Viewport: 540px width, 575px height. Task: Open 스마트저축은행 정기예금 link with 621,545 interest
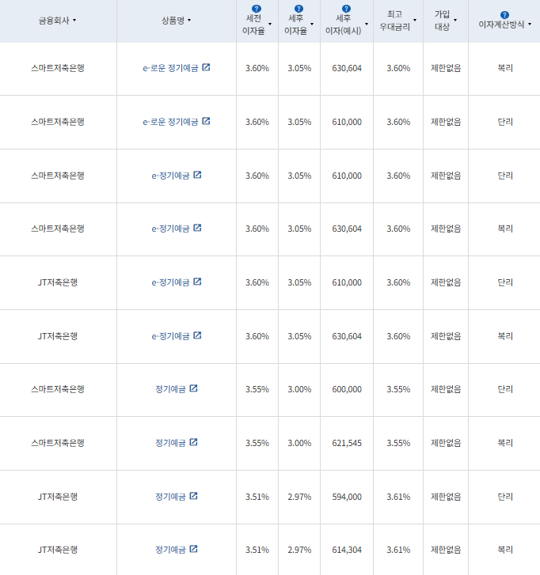pos(170,444)
